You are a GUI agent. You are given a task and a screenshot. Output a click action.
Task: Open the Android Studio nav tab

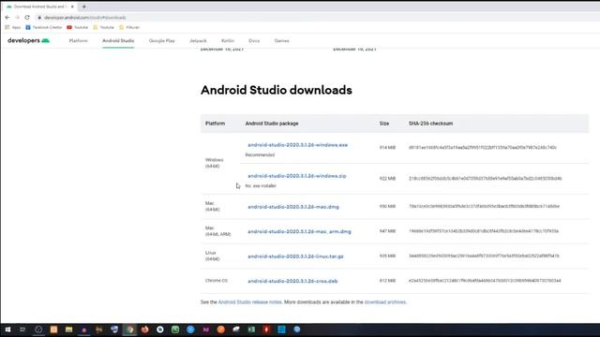tap(118, 40)
